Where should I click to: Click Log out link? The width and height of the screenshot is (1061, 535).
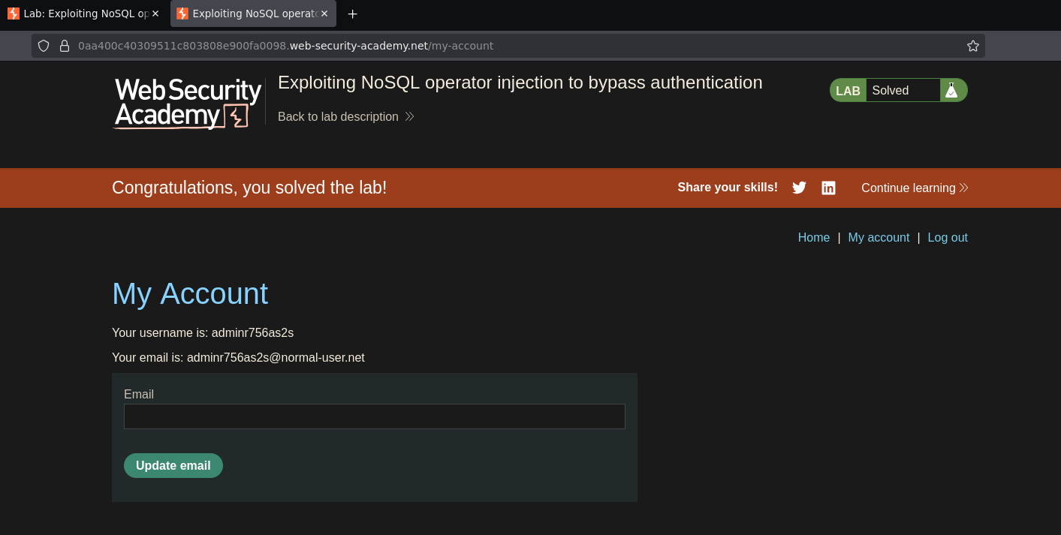click(948, 237)
